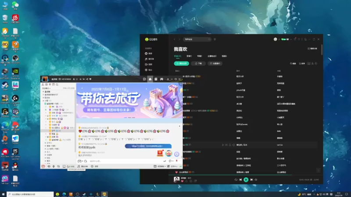Screen dimensions: 351x197
Task: Switch to the Albums tab in My Favorites
Action: [x=200, y=56]
